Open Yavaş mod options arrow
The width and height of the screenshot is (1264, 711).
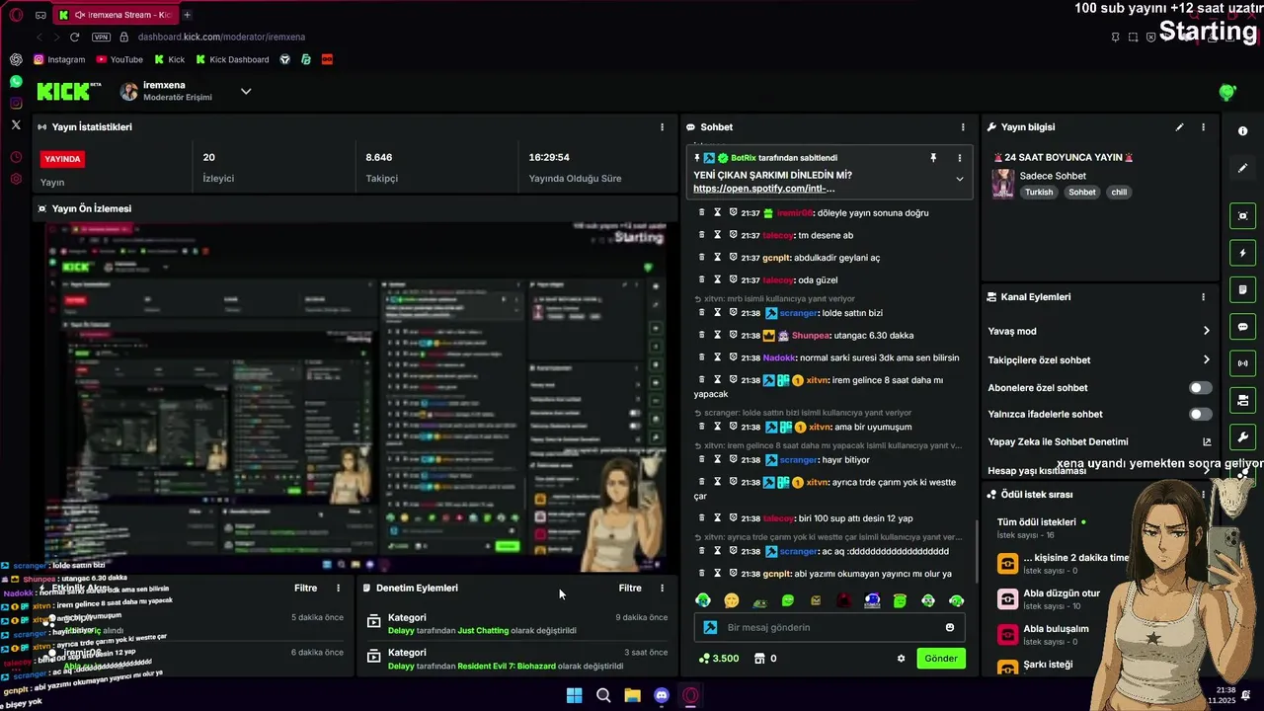(1206, 331)
